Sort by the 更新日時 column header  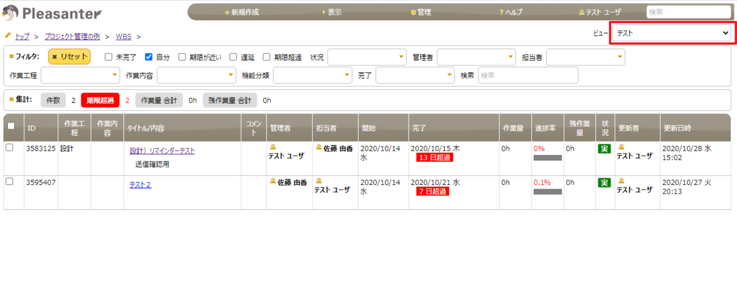click(695, 128)
